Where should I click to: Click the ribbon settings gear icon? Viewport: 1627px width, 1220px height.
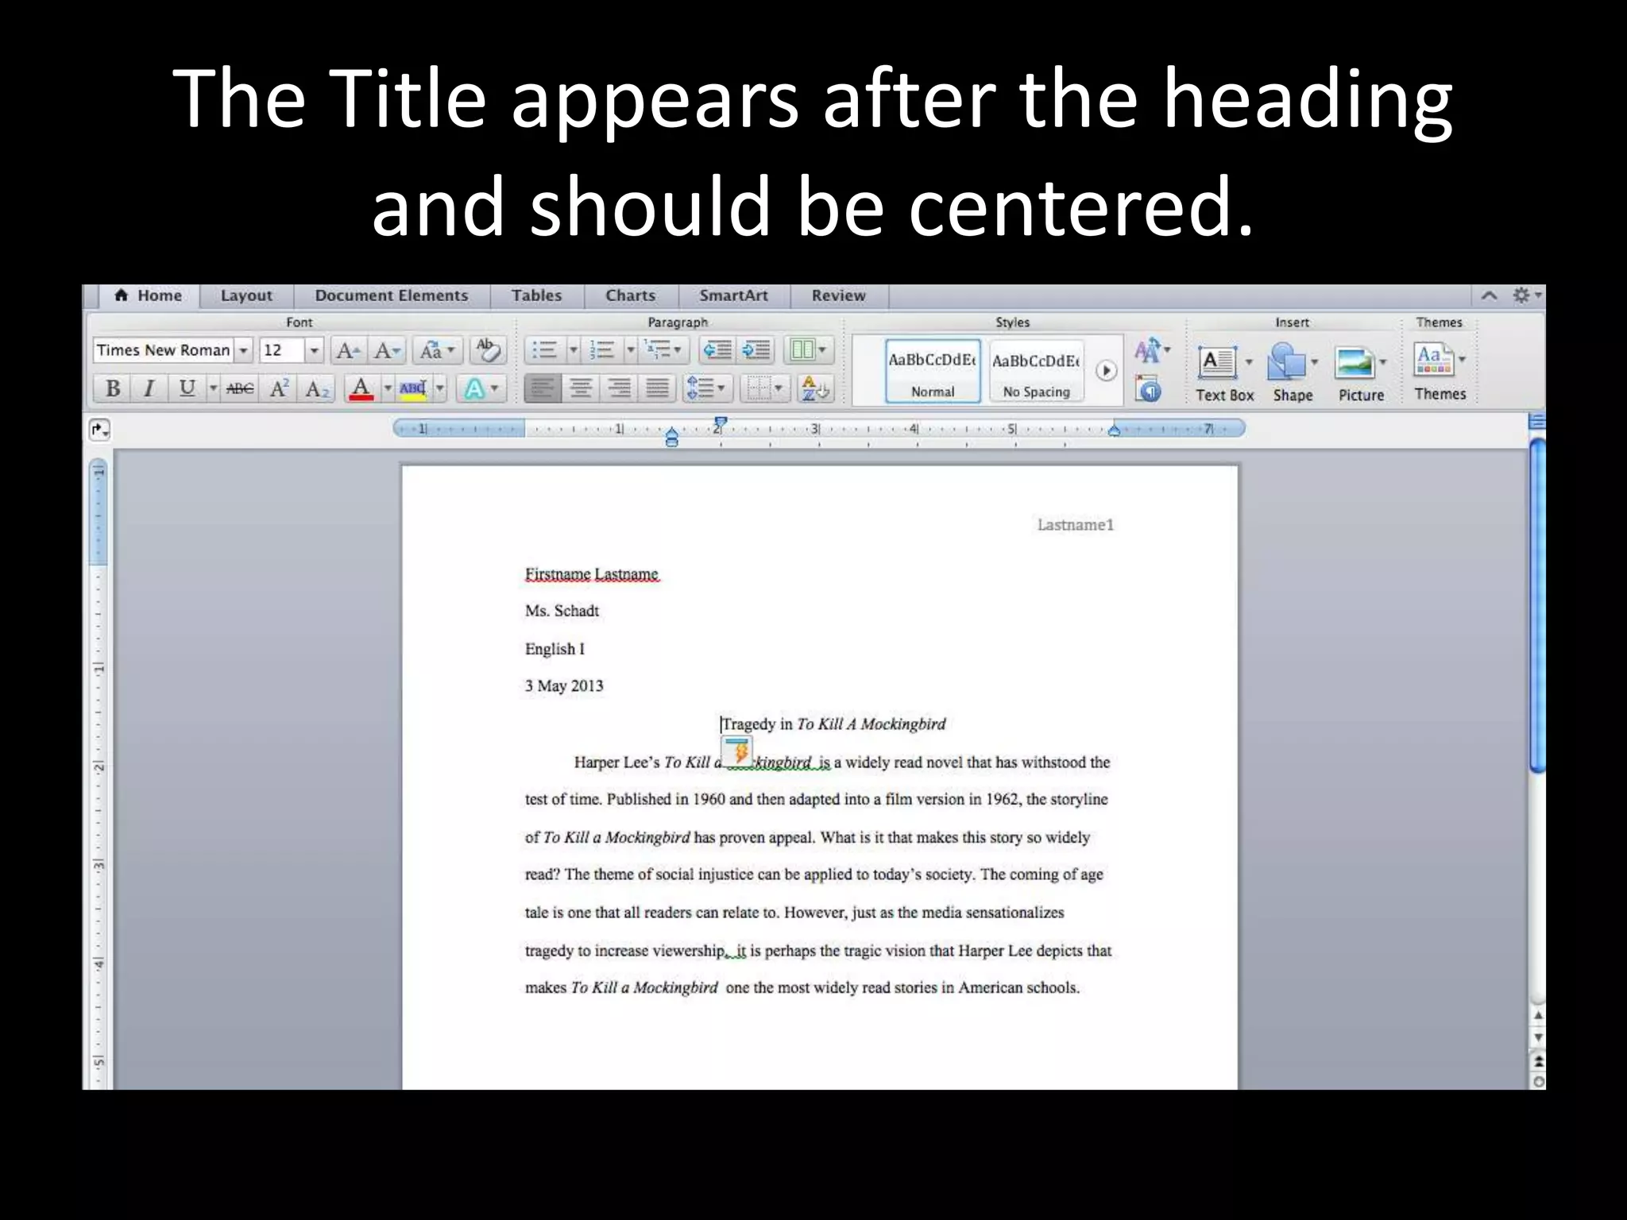[1521, 295]
